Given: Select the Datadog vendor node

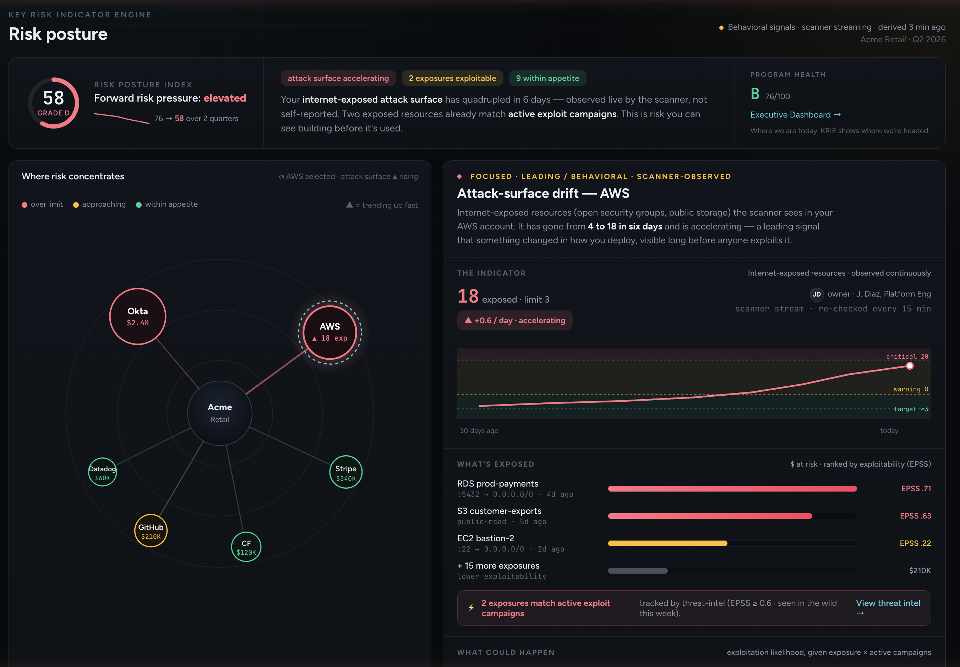Looking at the screenshot, I should pyautogui.click(x=102, y=472).
